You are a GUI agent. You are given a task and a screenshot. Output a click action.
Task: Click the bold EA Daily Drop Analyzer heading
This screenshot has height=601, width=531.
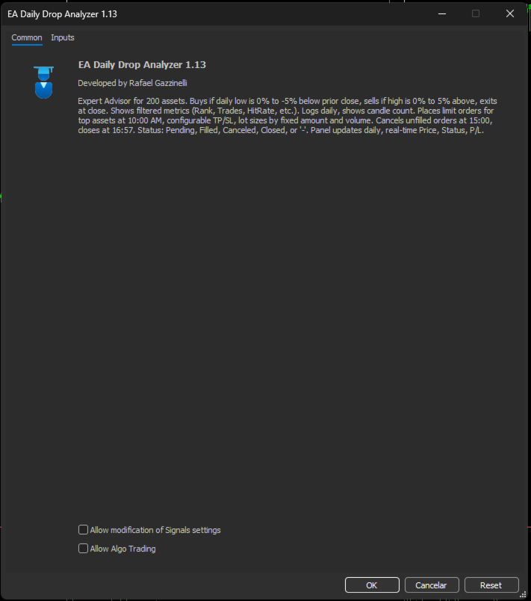click(x=142, y=65)
